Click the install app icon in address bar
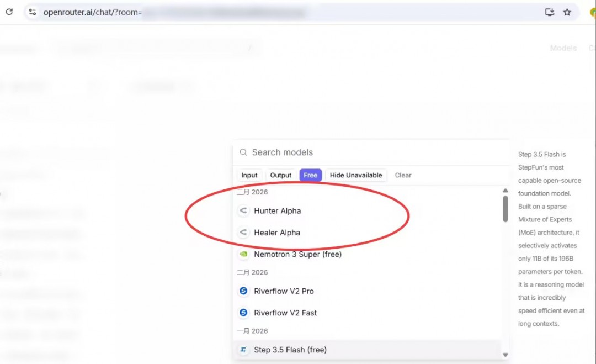 (x=549, y=12)
